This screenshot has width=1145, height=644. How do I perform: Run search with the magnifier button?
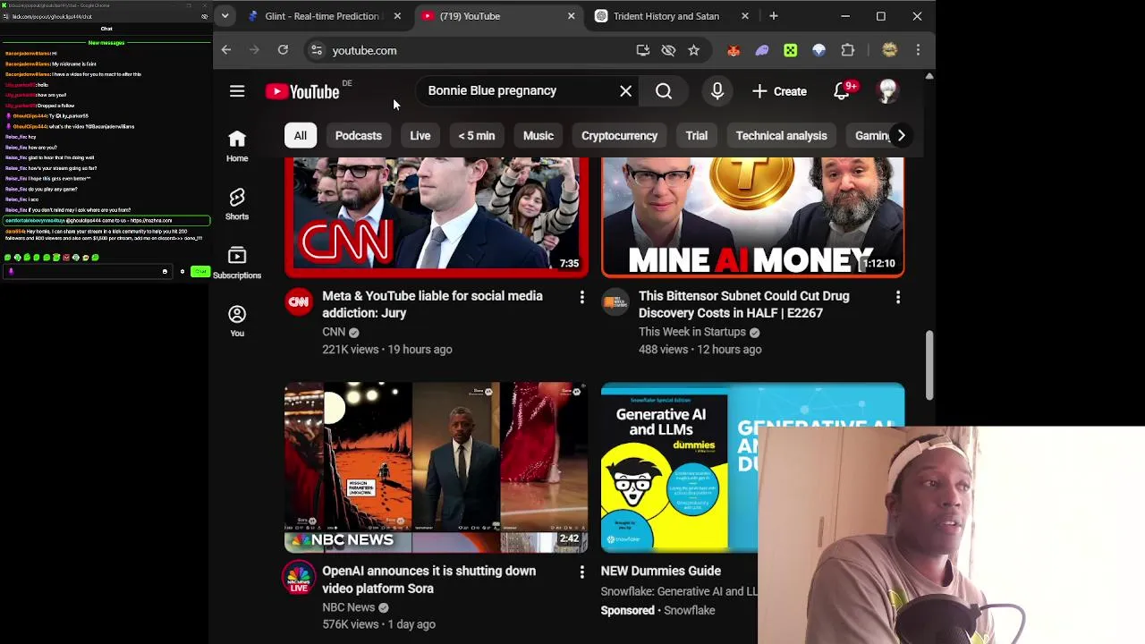[x=664, y=91]
